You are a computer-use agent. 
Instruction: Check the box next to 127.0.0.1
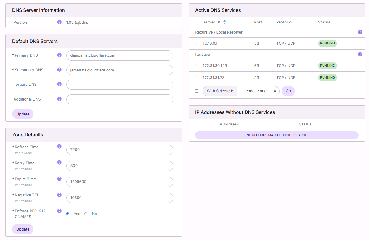point(197,43)
